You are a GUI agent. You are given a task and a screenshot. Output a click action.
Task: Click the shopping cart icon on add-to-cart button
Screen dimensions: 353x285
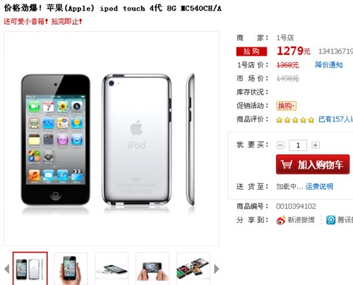click(287, 164)
